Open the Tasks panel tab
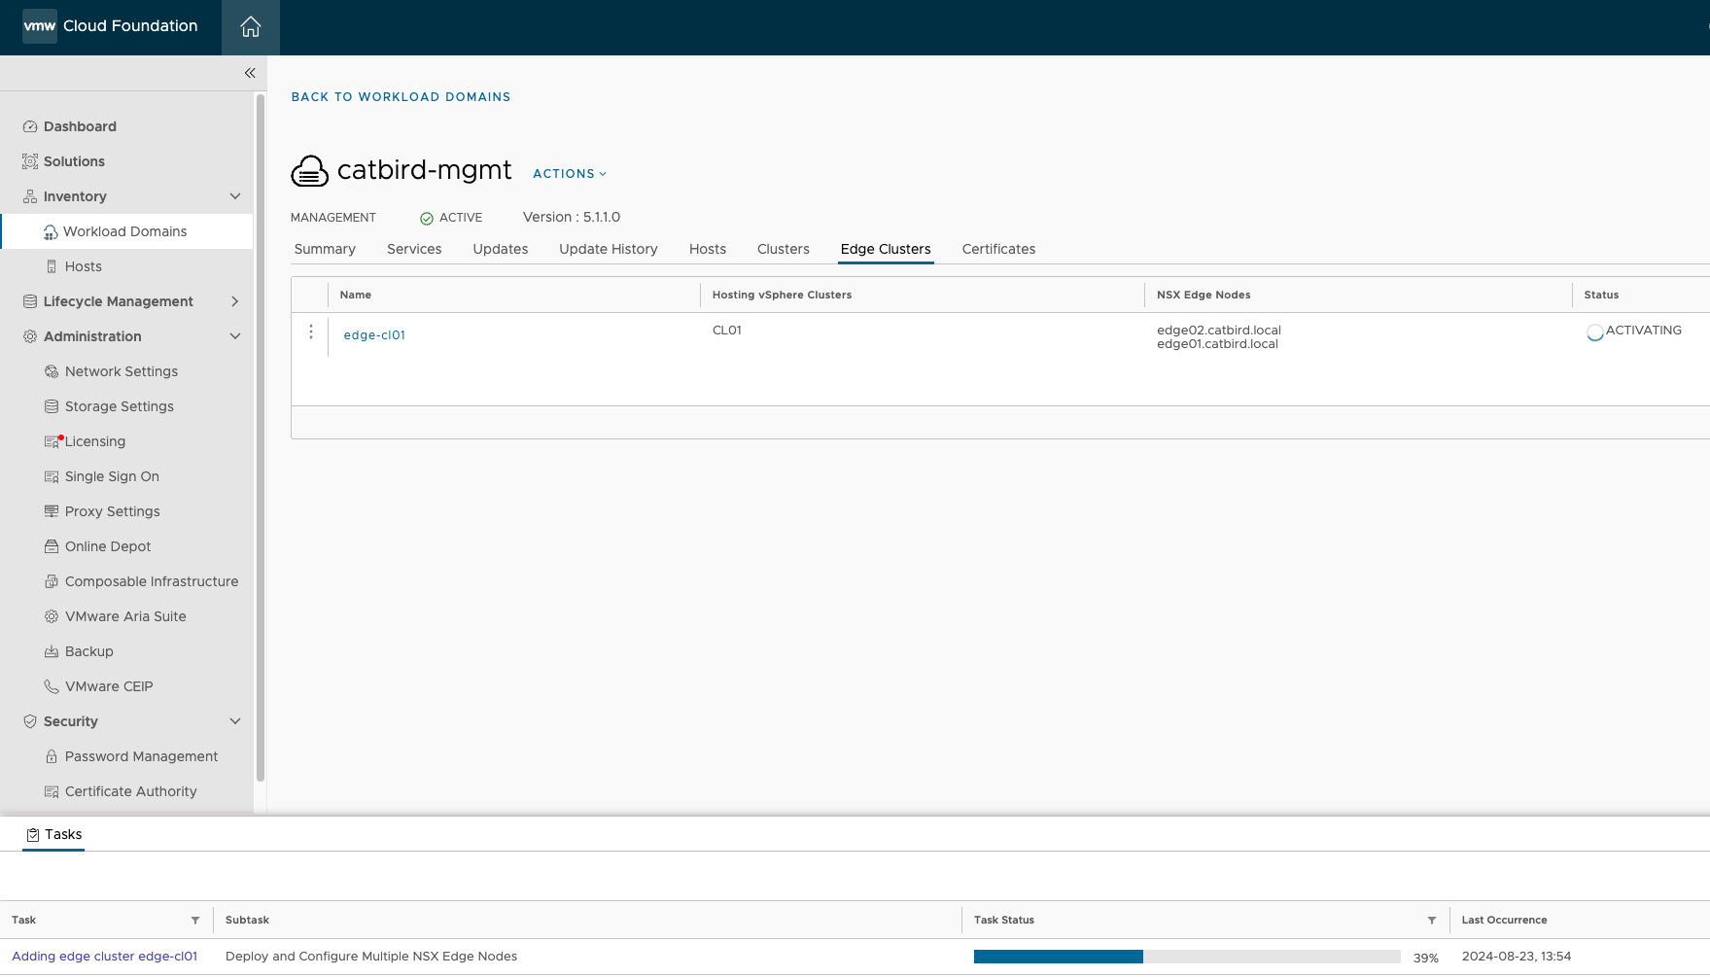The height and width of the screenshot is (977, 1710). pos(53,835)
